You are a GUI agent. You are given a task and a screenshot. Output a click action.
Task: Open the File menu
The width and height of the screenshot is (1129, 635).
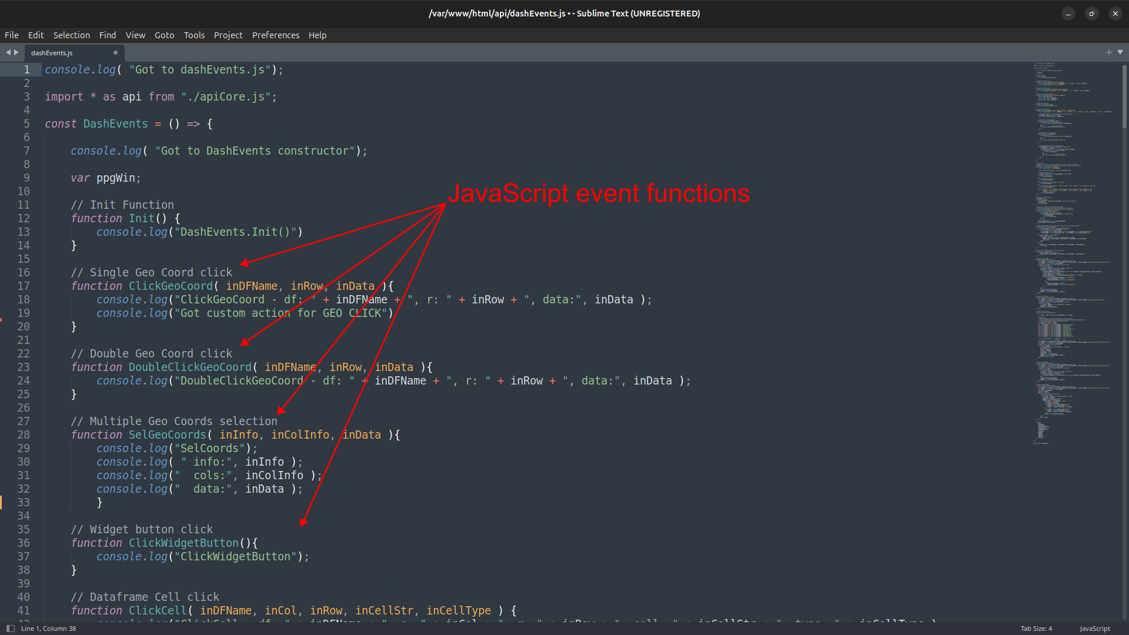click(x=11, y=35)
